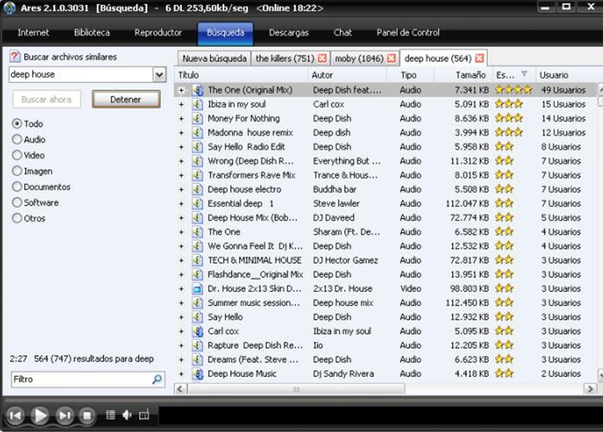Expand the Say Hello Radio Edit row
Viewport: 603px width, 432px height.
[181, 147]
